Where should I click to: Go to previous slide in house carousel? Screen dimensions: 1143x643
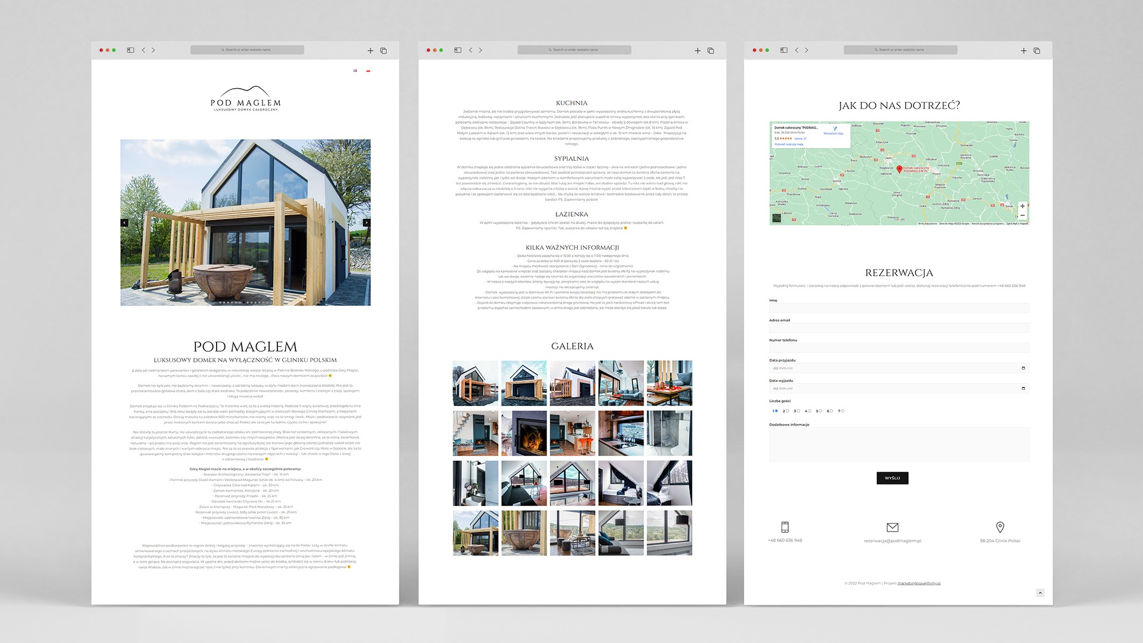(124, 223)
